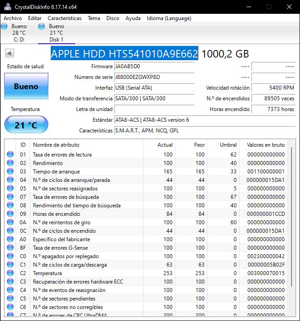Click the 5400 RPM rotation speed value
The image size is (300, 321).
click(273, 88)
